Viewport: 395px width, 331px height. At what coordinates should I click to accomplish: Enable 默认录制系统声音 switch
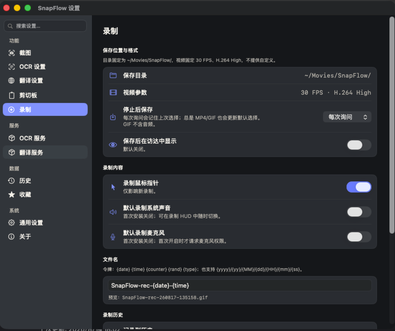tap(359, 212)
